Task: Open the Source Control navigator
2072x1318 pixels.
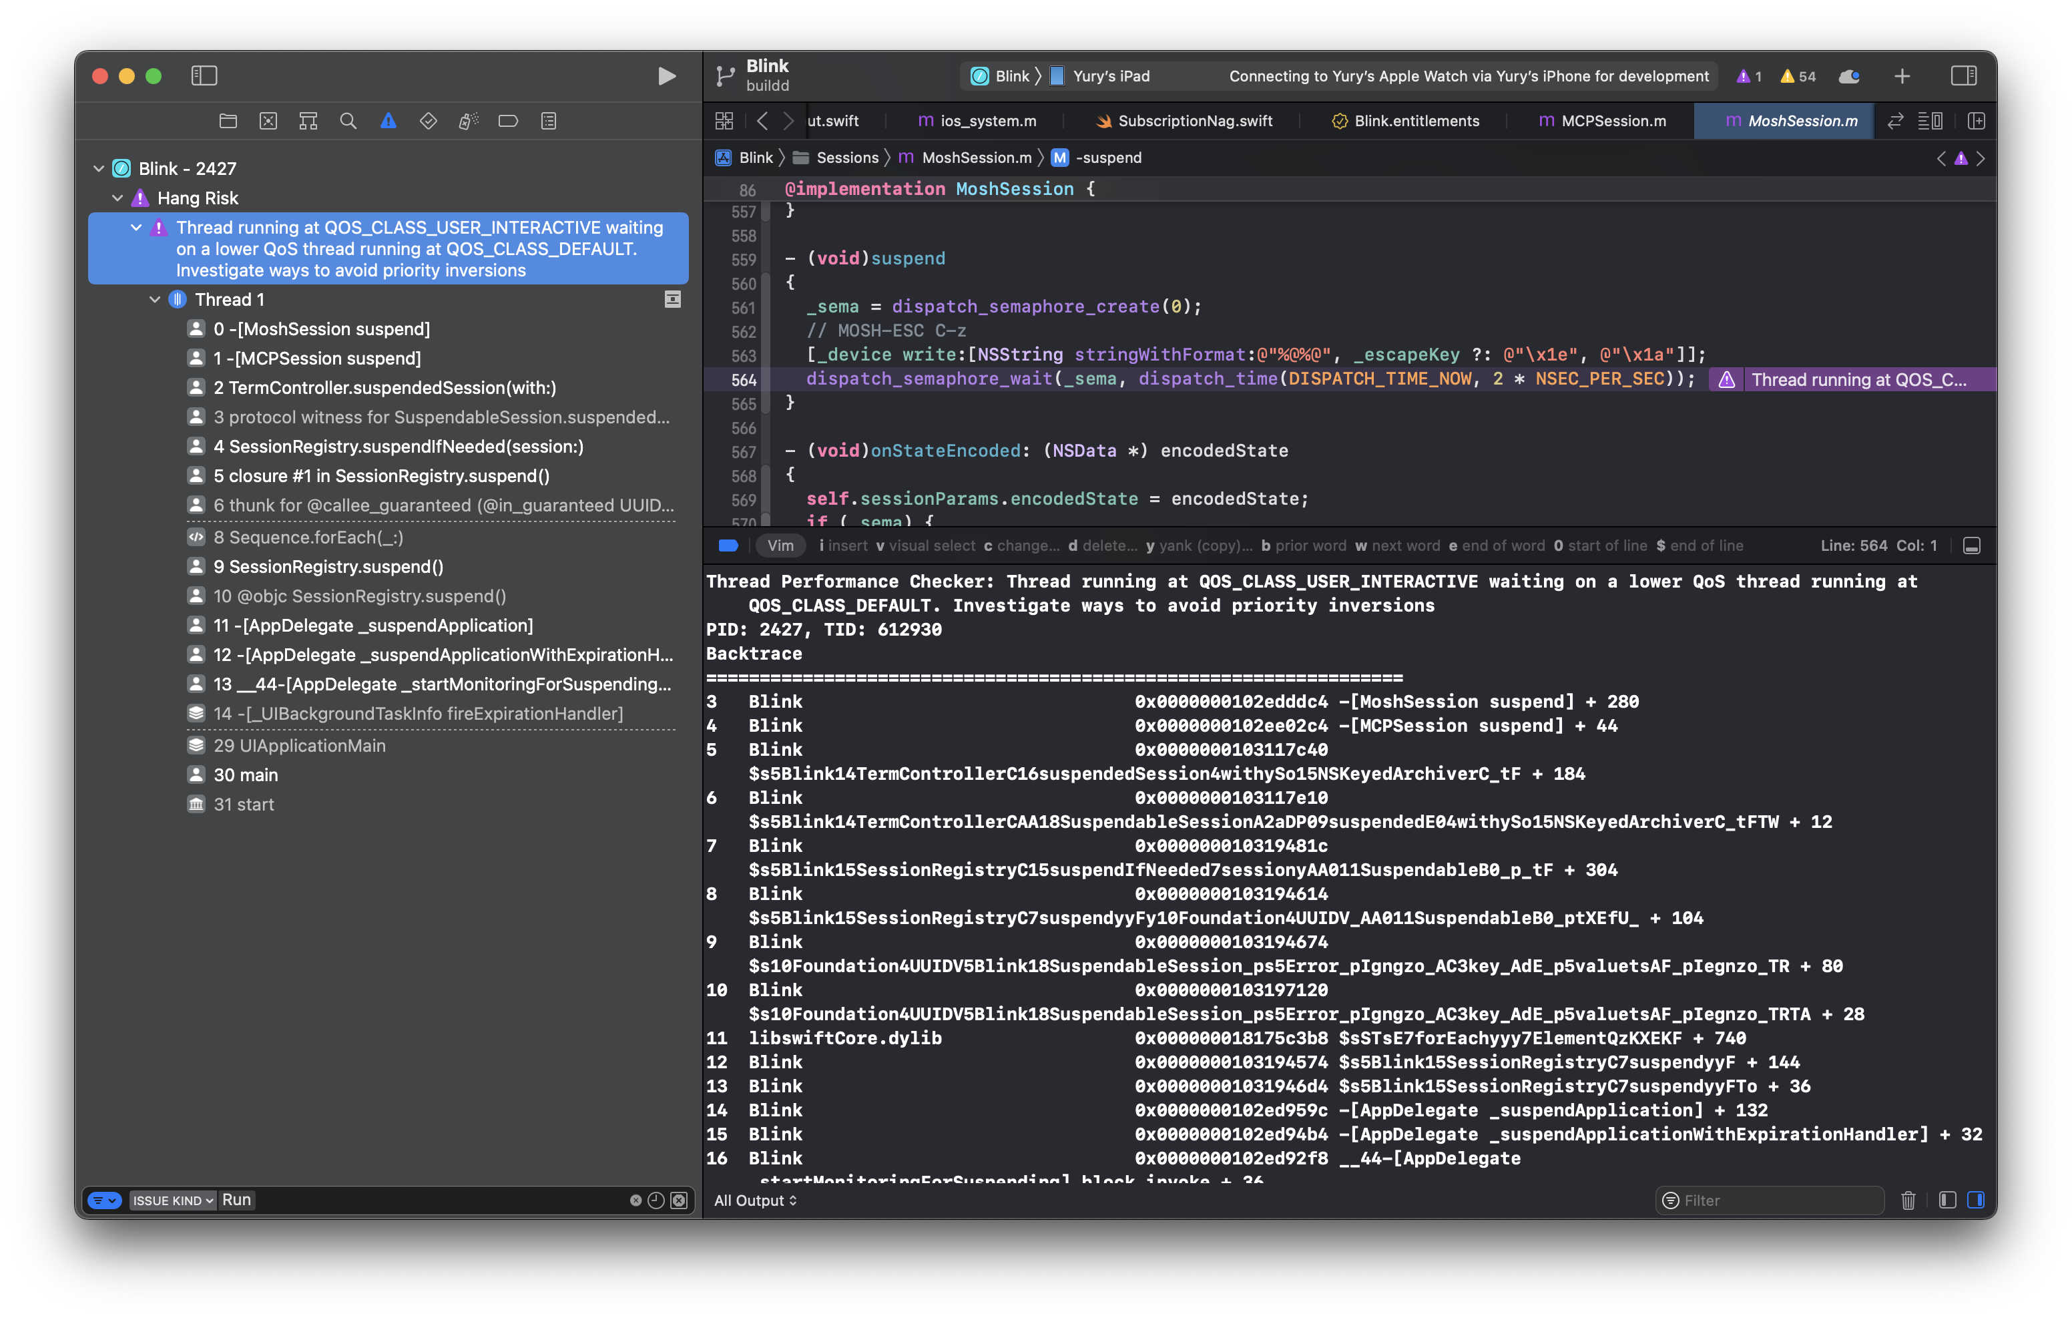Action: [268, 121]
